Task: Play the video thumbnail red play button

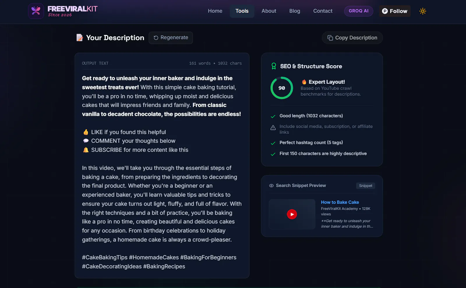Action: point(292,214)
